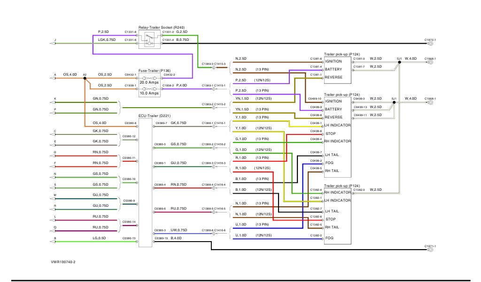
Task: Click the C1389-3 connector circle symbol
Action: [214, 67]
